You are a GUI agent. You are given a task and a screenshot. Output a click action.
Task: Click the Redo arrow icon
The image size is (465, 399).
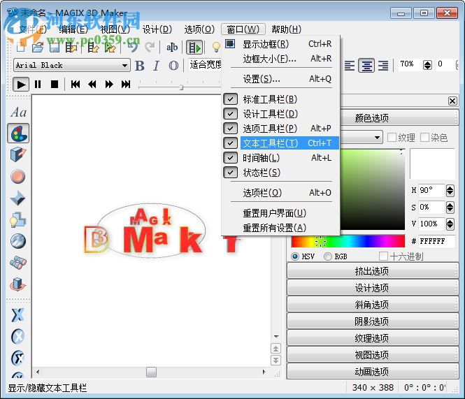[150, 47]
